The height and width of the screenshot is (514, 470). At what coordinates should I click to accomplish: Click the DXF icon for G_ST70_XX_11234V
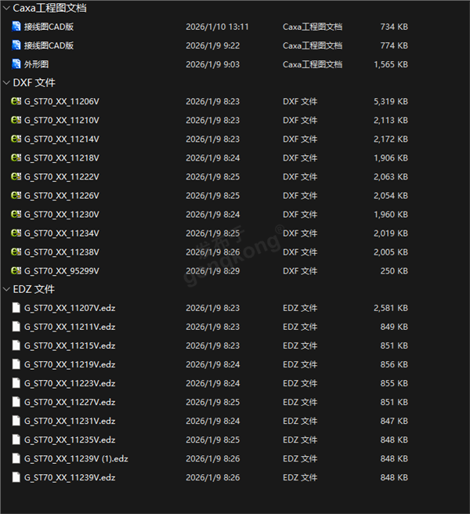[16, 233]
